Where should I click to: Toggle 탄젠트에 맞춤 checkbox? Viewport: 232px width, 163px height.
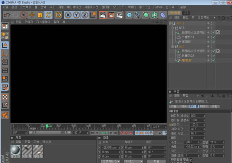[x=191, y=160]
